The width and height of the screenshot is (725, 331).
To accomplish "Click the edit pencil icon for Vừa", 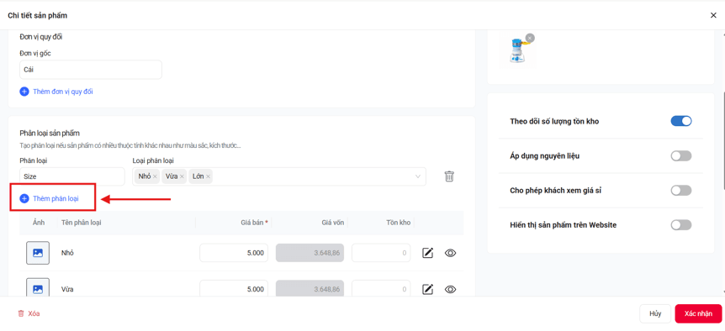I will 428,290.
